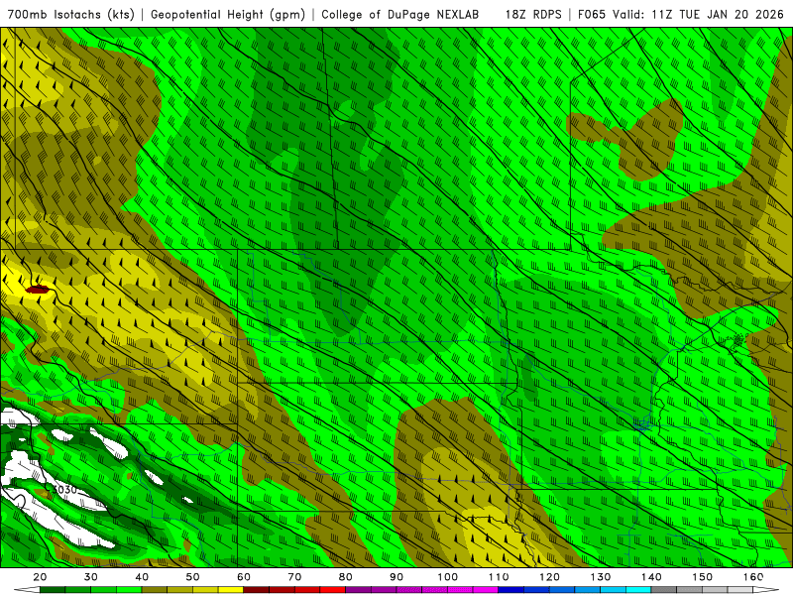Select the dark red 60 kt color swatch

click(257, 590)
